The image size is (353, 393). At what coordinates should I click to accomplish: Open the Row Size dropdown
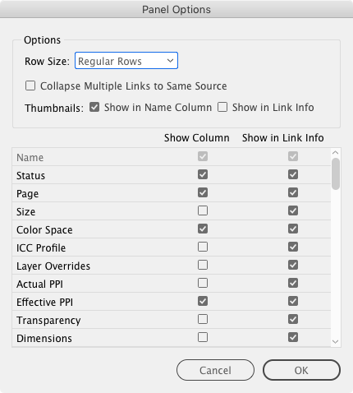pyautogui.click(x=126, y=61)
